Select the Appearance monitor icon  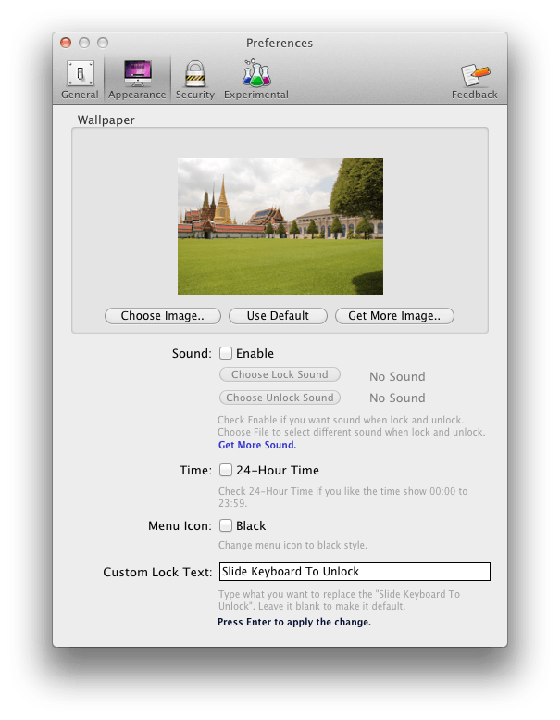[x=138, y=73]
